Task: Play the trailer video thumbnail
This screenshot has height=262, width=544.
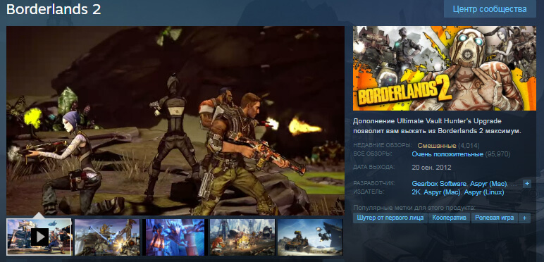Action: [39, 237]
